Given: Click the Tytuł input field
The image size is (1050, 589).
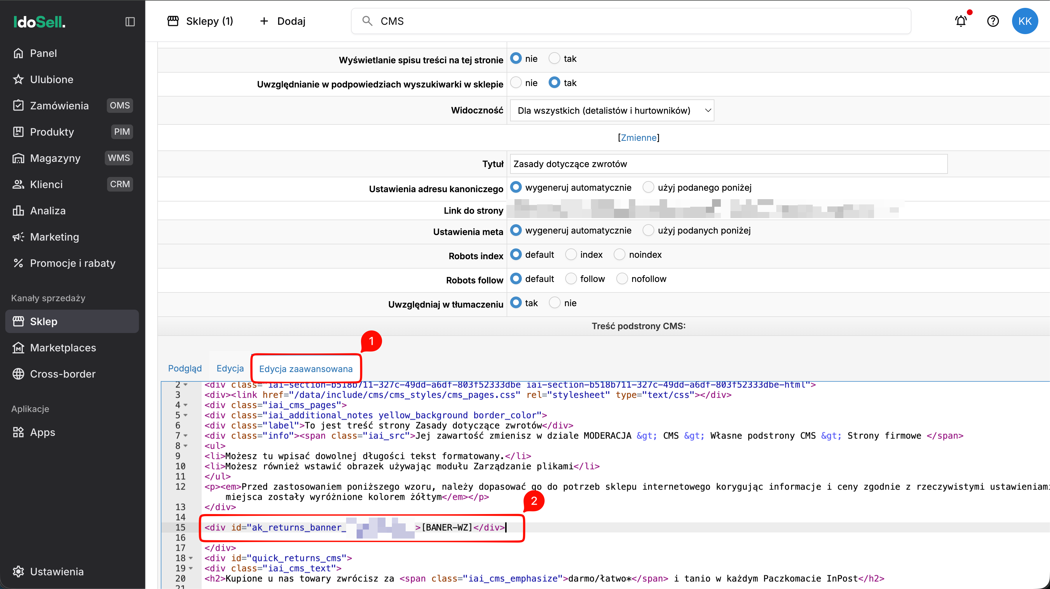Looking at the screenshot, I should click(x=729, y=164).
